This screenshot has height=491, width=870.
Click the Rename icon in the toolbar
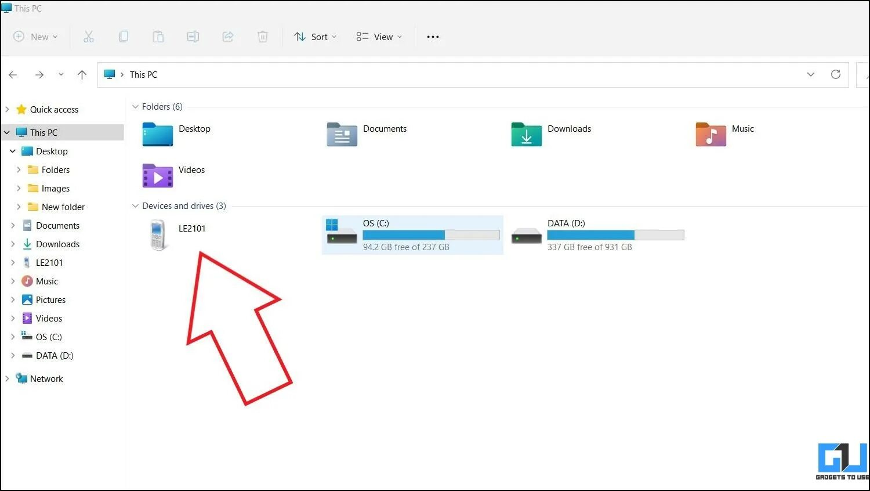(x=193, y=37)
